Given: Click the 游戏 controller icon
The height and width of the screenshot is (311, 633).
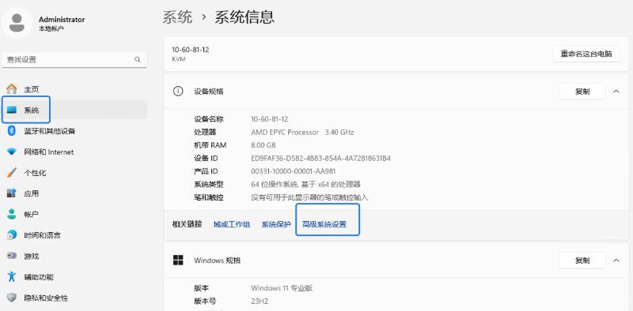Looking at the screenshot, I should [x=12, y=256].
